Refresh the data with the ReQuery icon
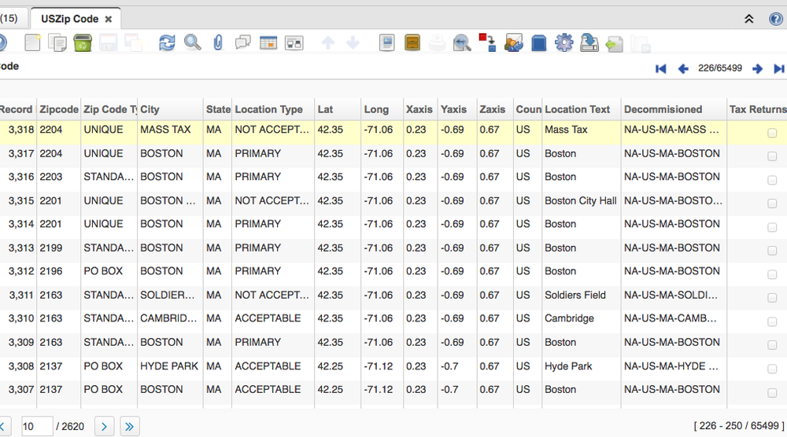This screenshot has width=787, height=437. pos(167,42)
